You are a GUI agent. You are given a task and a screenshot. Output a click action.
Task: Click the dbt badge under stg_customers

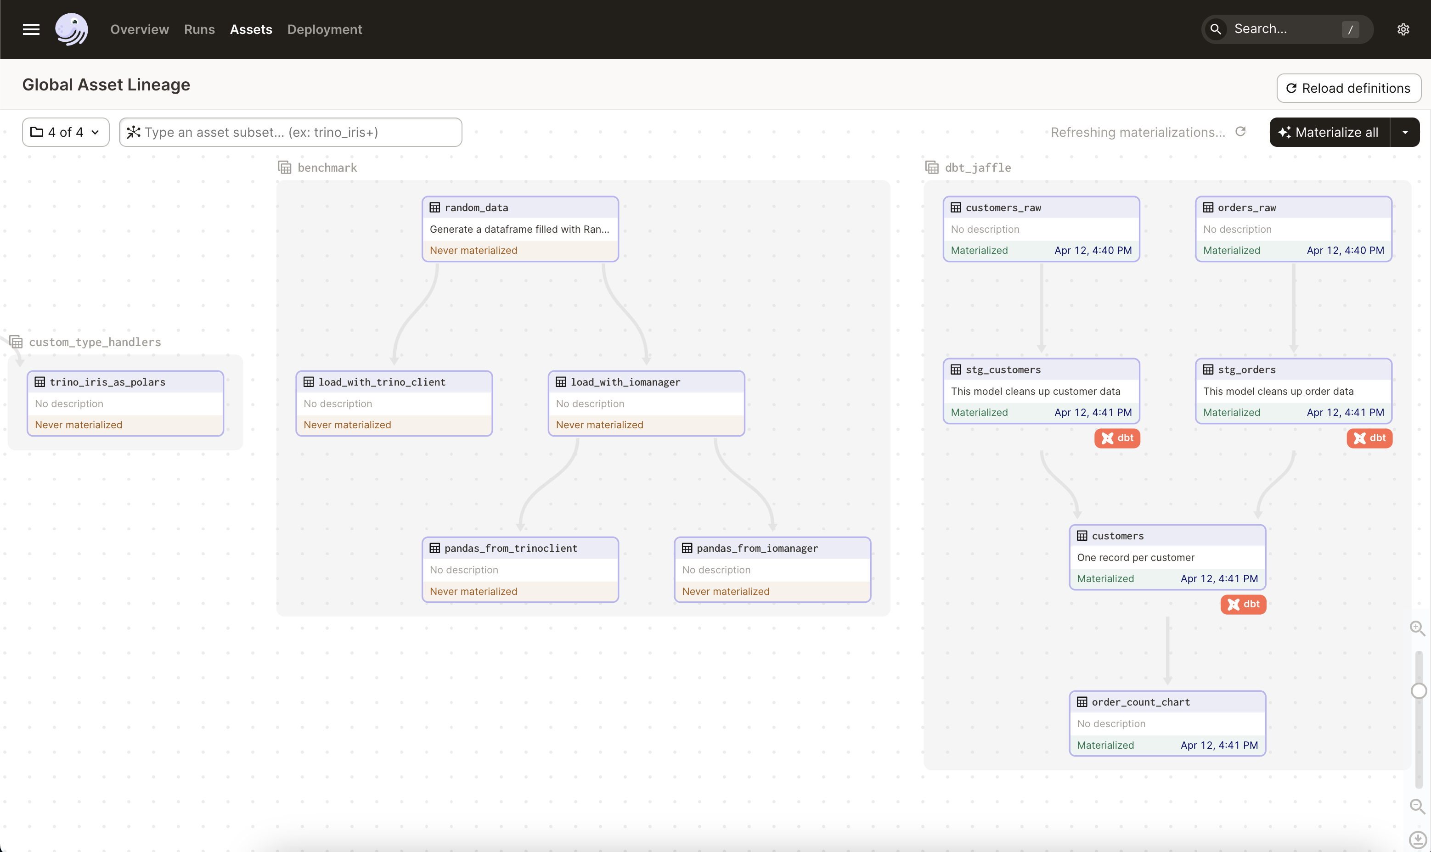click(x=1117, y=438)
